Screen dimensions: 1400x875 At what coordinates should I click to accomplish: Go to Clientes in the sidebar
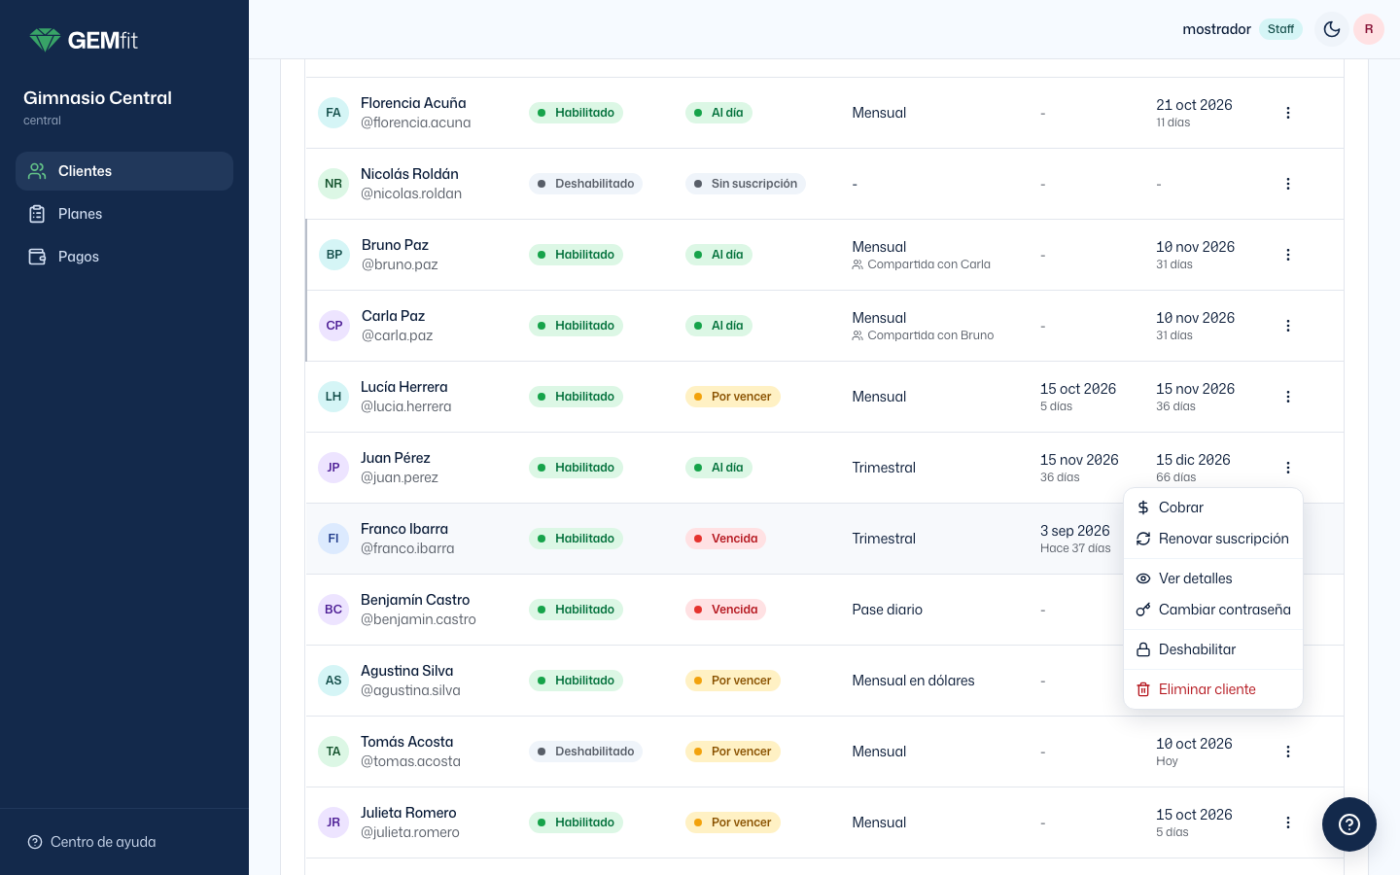click(x=124, y=171)
